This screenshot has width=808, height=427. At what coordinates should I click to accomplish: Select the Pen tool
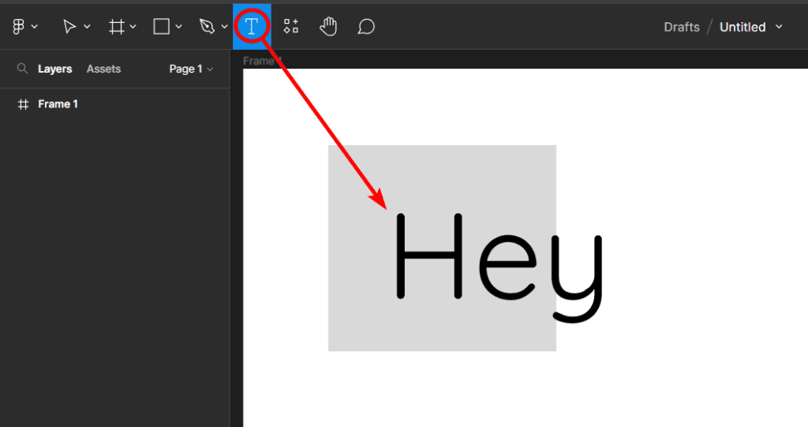click(x=207, y=27)
